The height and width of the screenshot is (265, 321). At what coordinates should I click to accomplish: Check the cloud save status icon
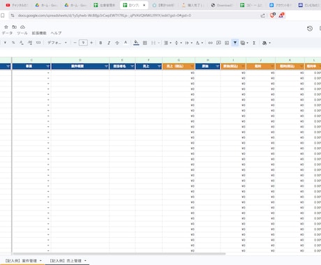coord(22,27)
